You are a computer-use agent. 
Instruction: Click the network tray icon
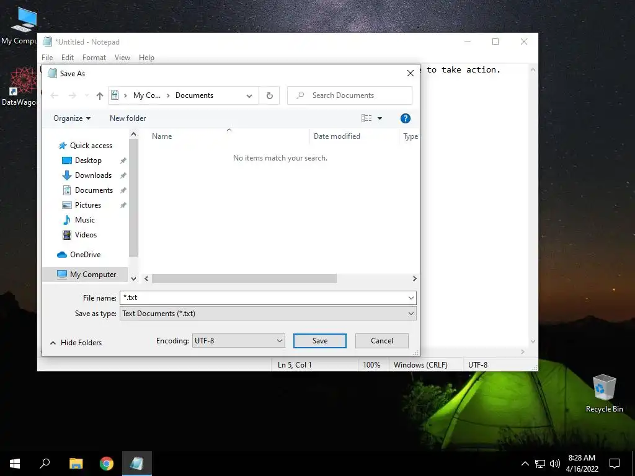(540, 464)
